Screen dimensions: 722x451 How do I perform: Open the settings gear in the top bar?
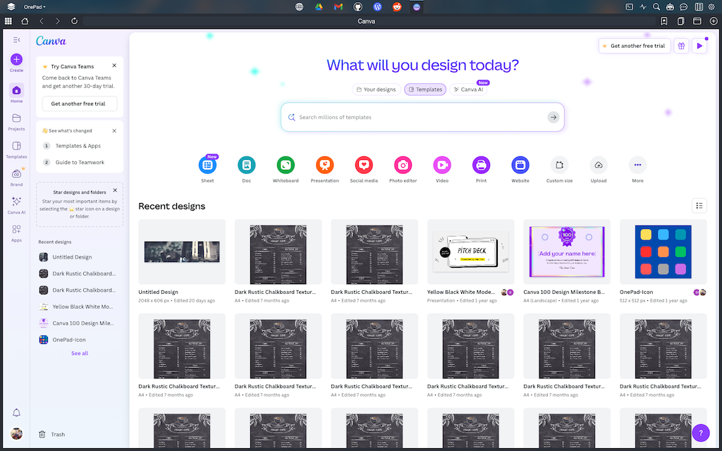click(x=711, y=7)
